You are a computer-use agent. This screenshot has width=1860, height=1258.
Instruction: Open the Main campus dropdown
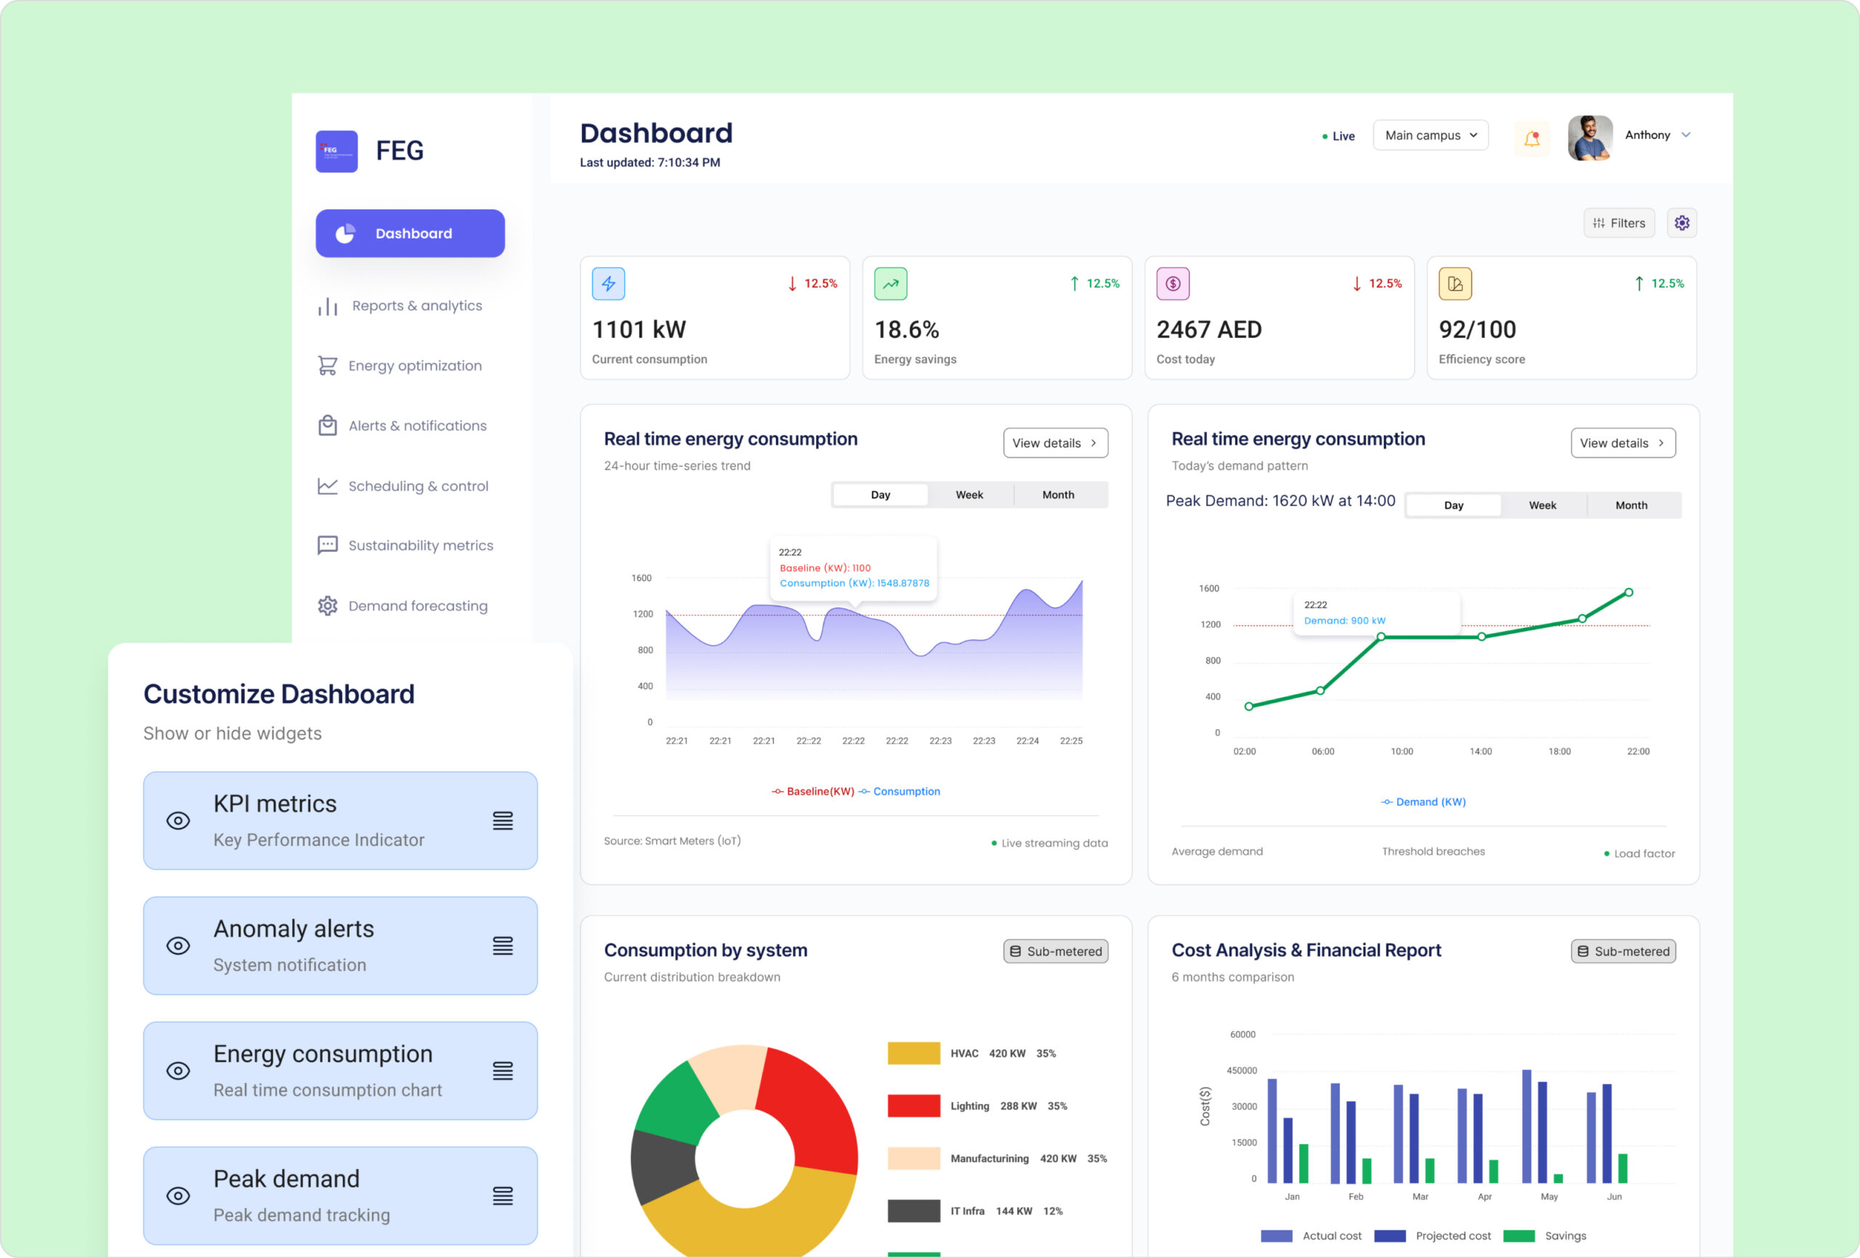(1430, 134)
